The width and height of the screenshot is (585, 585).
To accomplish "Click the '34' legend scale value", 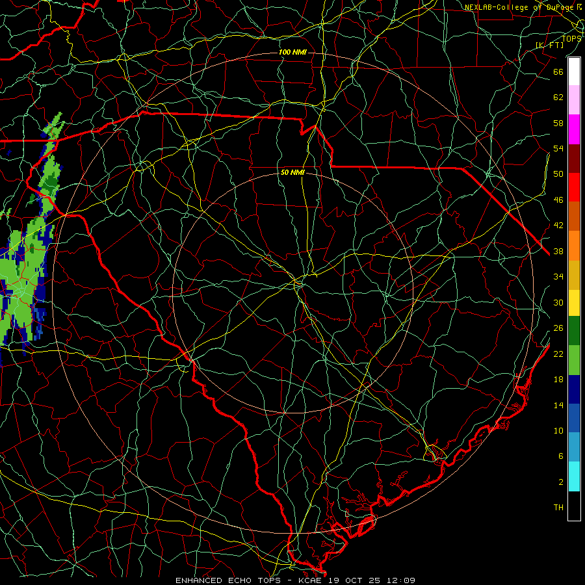I will [x=558, y=276].
